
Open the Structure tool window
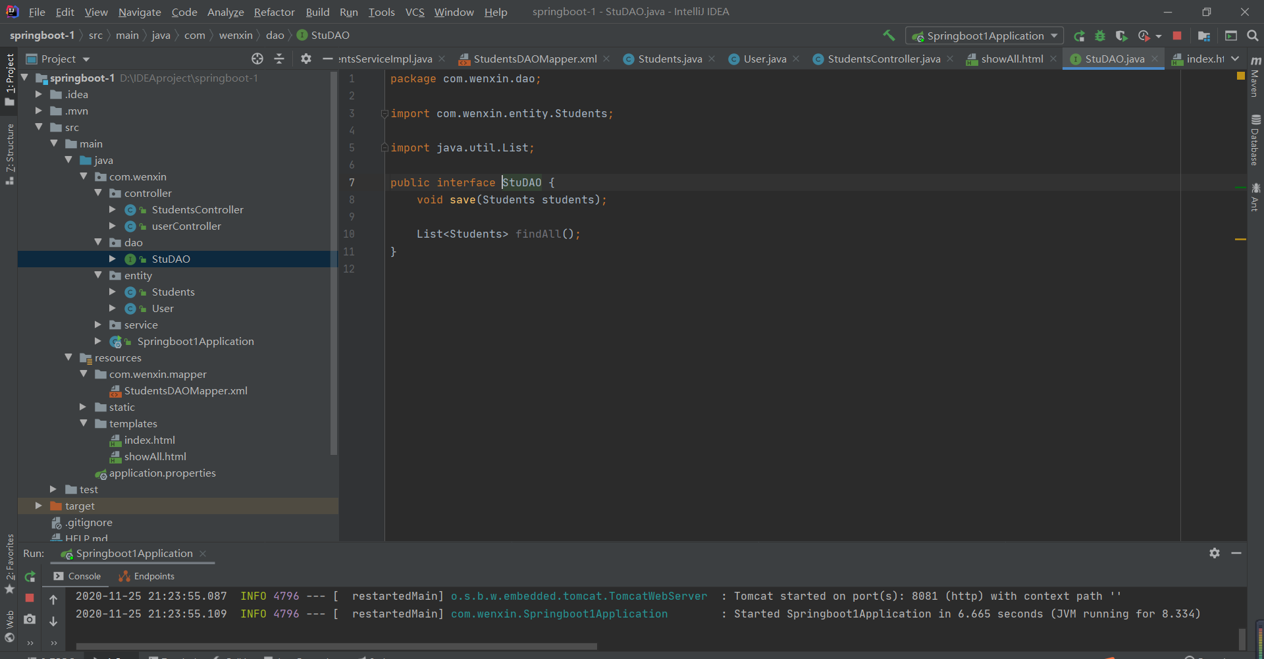(10, 154)
